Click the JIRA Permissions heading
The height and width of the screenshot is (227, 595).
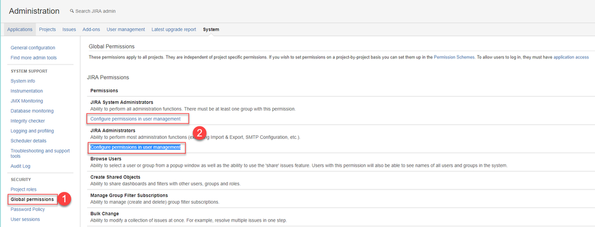tap(109, 77)
